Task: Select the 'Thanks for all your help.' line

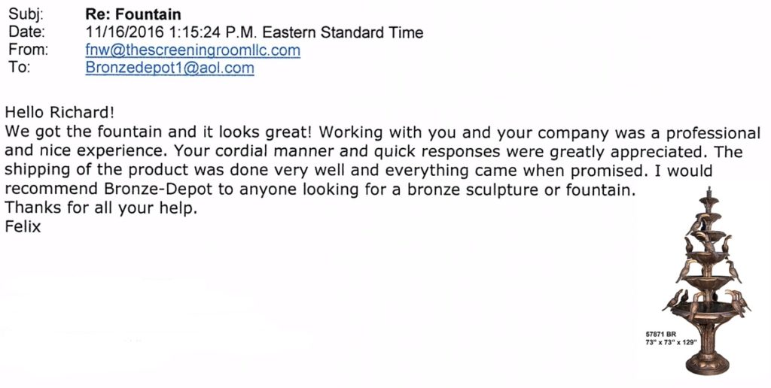Action: tap(101, 208)
